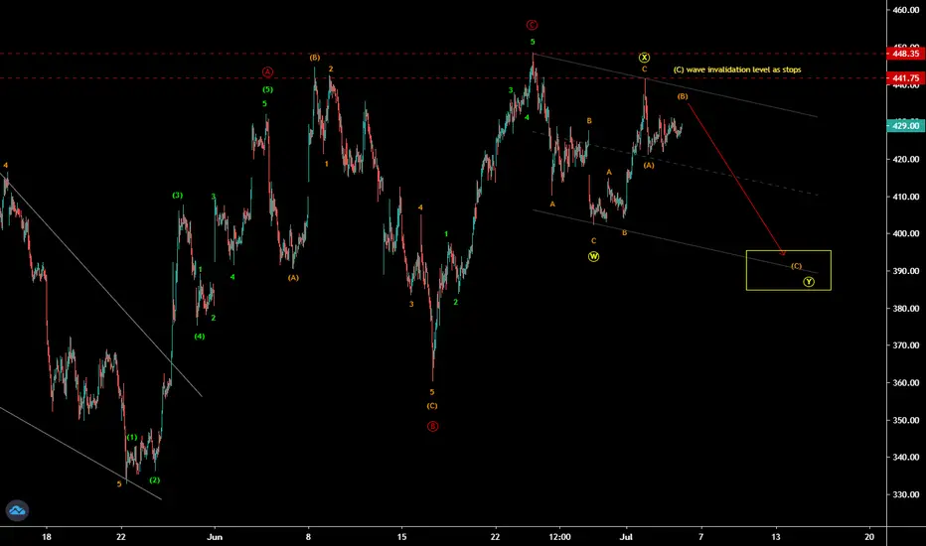926x546 pixels.
Task: Click 330.00 on the price axis
Action: pos(906,494)
